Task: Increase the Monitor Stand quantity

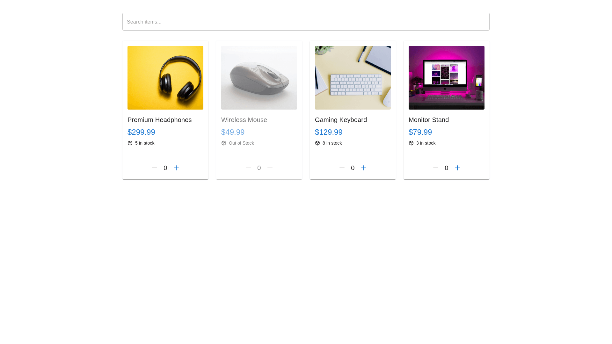Action: (457, 168)
